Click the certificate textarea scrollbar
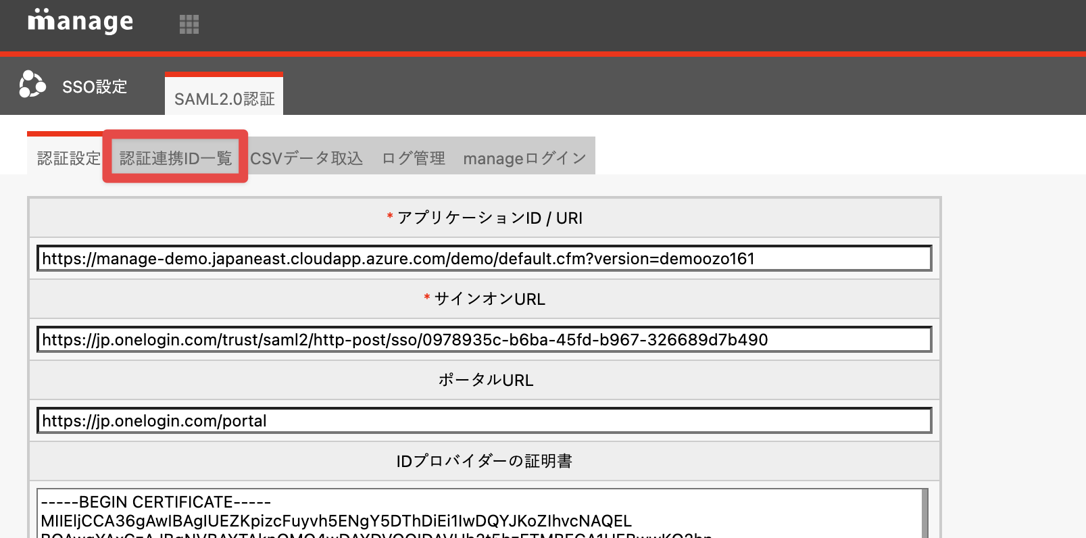The height and width of the screenshot is (538, 1086). pos(924,514)
